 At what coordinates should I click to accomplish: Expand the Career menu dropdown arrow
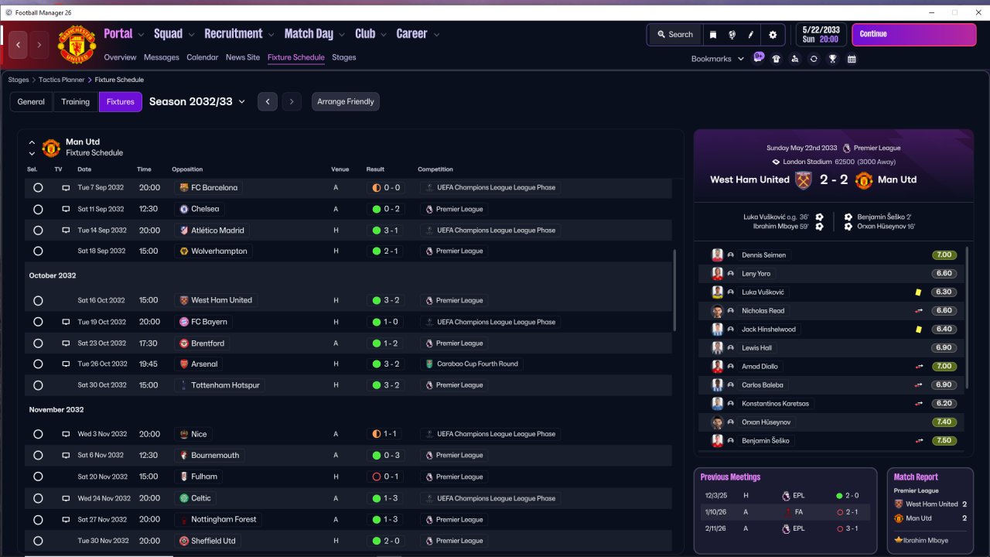click(x=436, y=35)
